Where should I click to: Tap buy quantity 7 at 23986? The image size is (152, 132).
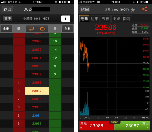(19, 99)
